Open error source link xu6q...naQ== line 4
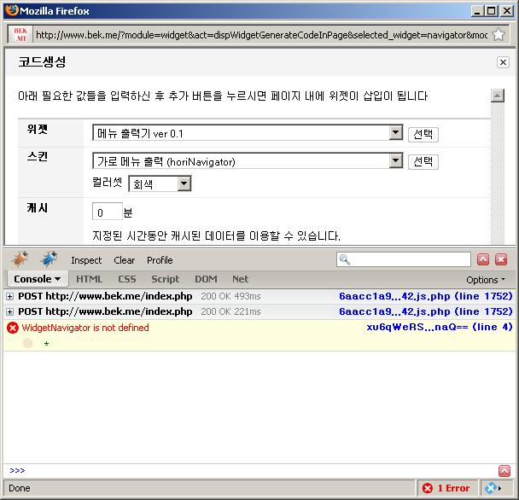 (x=440, y=328)
